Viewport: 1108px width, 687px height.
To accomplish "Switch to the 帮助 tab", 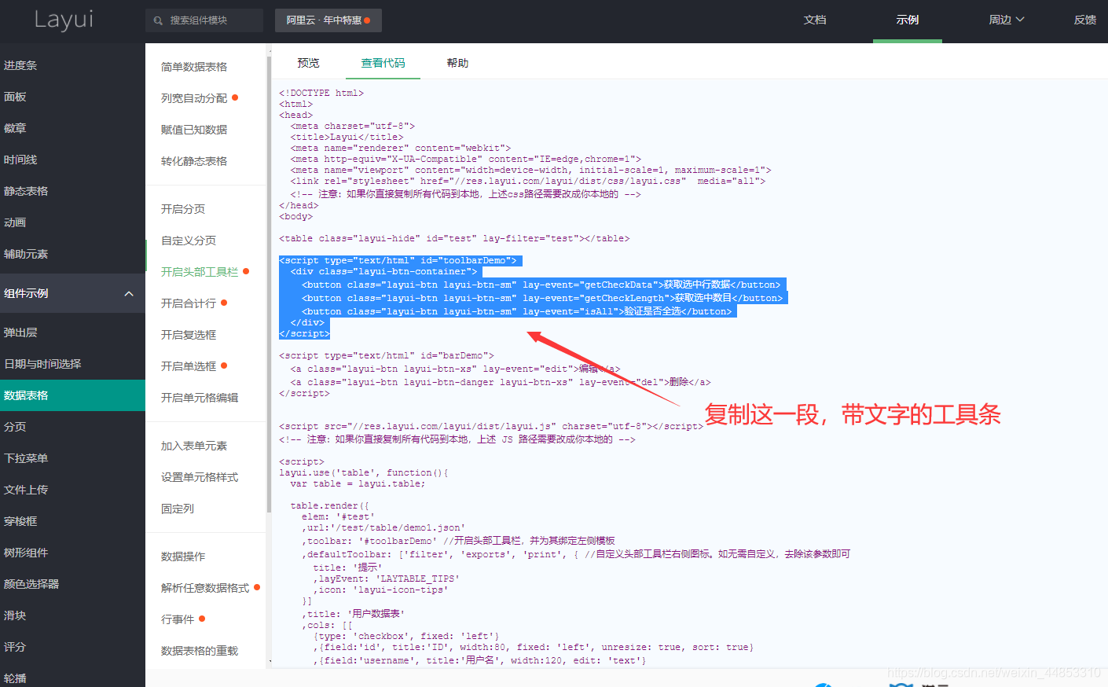I will (457, 63).
